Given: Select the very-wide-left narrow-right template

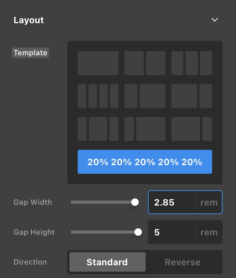Looking at the screenshot, I should [x=192, y=129].
